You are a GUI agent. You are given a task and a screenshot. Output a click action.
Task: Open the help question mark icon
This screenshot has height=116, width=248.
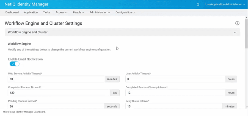coord(237,23)
